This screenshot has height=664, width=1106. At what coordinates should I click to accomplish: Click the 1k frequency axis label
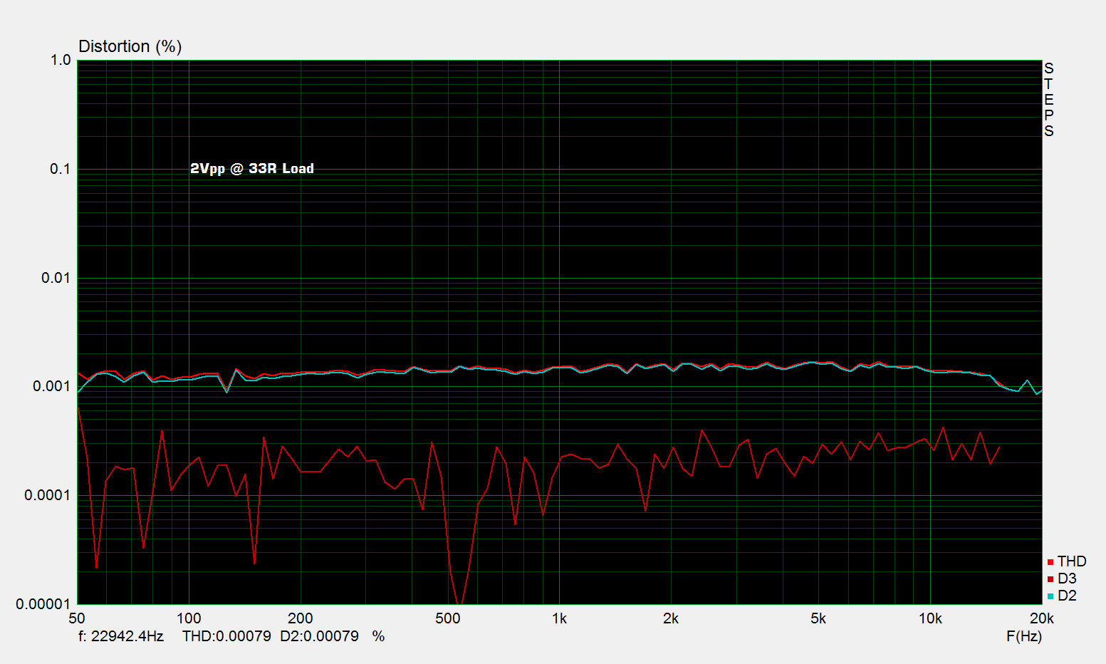click(559, 618)
